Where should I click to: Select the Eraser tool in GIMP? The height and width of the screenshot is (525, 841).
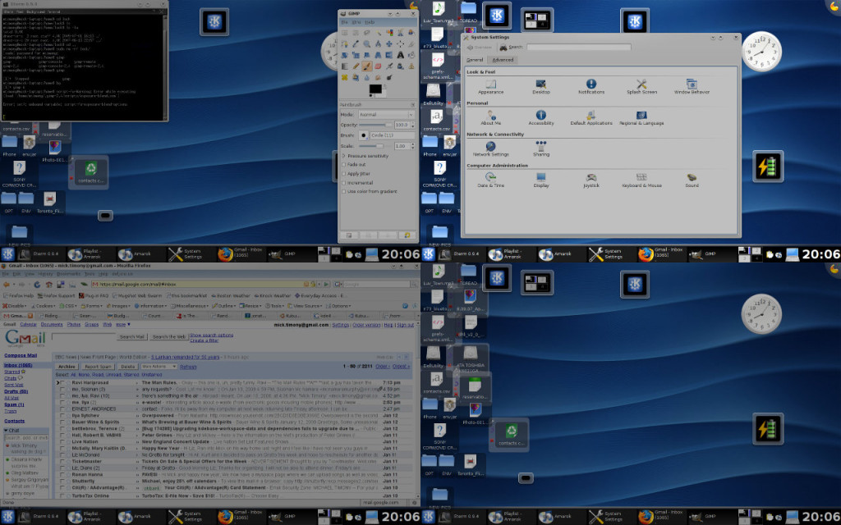376,66
